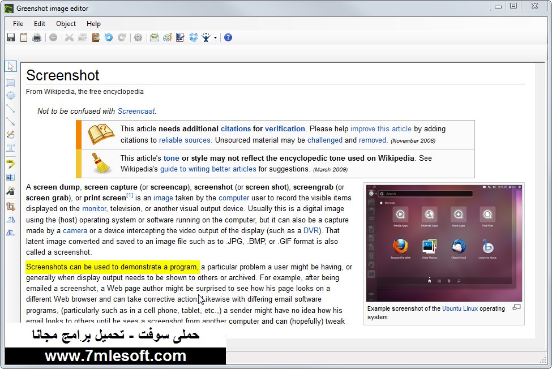Click the Cut scissors icon

(69, 37)
